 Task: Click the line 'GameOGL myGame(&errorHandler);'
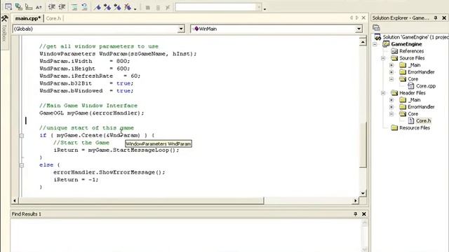[x=92, y=113]
